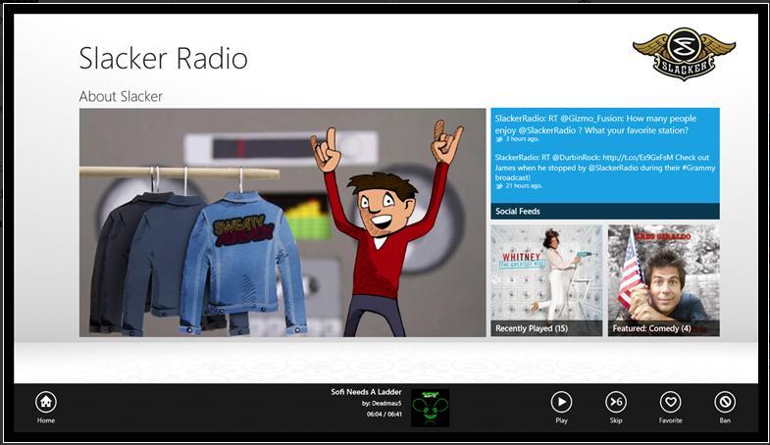Ban the current song
The image size is (770, 445).
pyautogui.click(x=725, y=402)
